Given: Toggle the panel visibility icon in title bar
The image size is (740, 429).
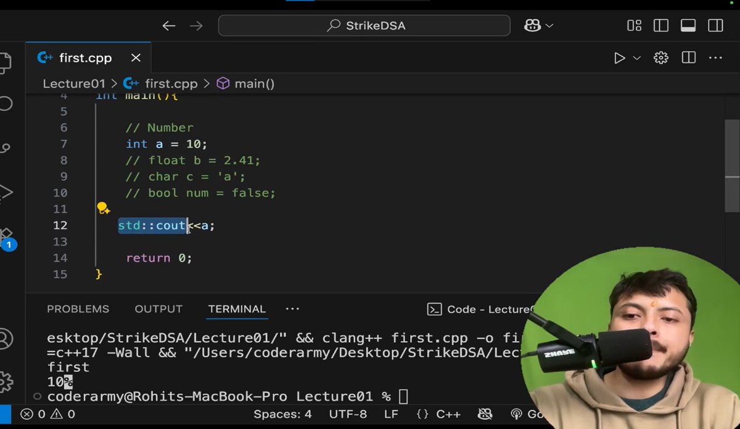Looking at the screenshot, I should click(687, 25).
